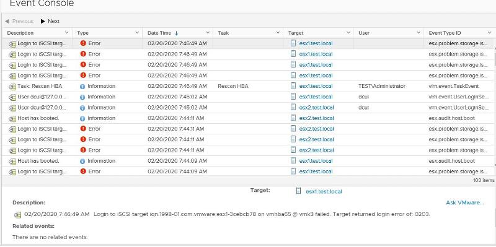
Task: Open the Type column filter dropdown
Action: [x=137, y=33]
